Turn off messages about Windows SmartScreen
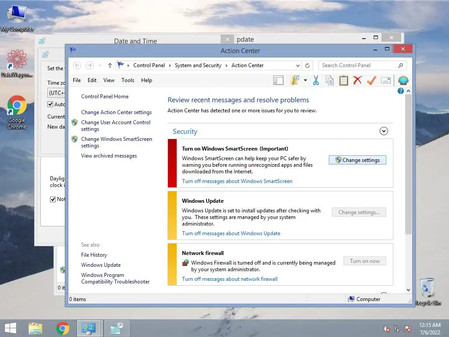The image size is (449, 337). pos(237,181)
